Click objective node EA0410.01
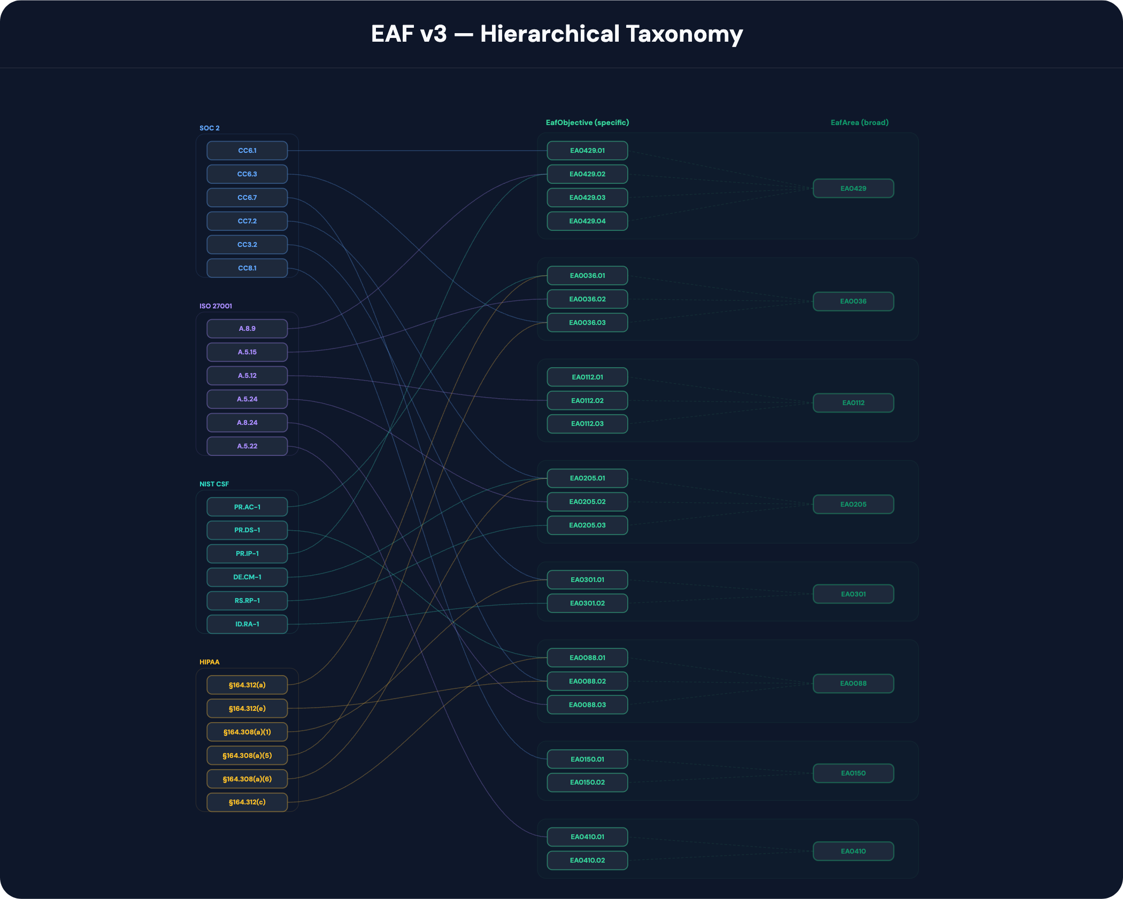Viewport: 1123px width, 899px height. tap(587, 837)
